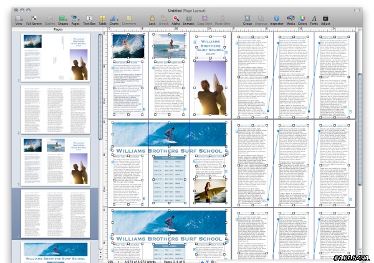Click the 4,974 Words count in status bar

pos(140,262)
